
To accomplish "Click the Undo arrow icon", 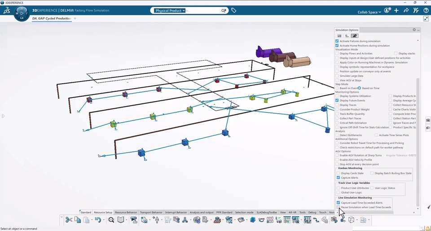I will coord(98,220).
